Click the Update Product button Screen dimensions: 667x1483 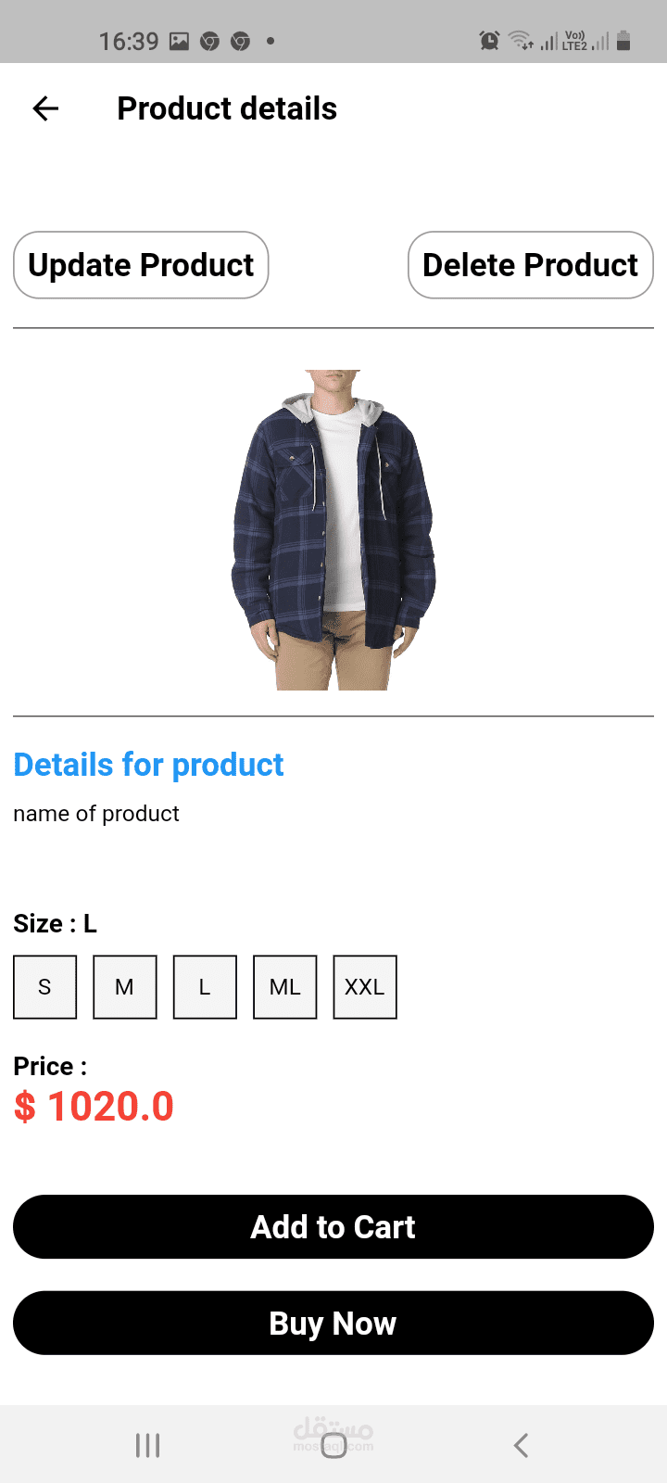coord(141,265)
